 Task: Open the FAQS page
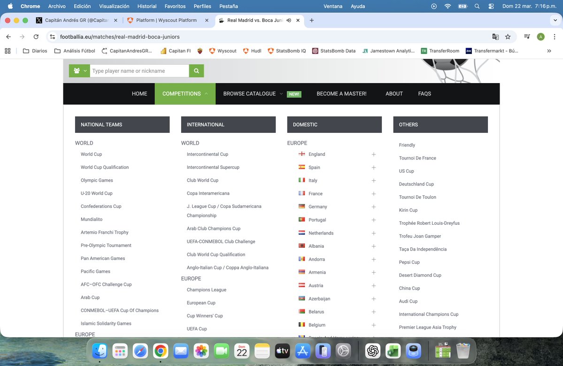coord(424,94)
